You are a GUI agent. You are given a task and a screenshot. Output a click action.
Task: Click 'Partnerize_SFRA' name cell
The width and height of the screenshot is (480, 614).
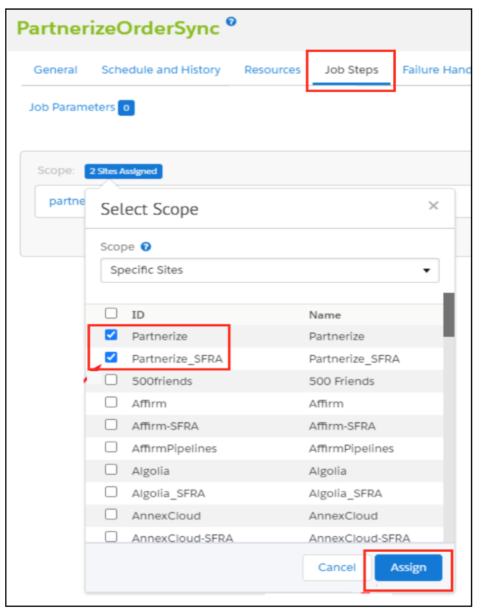click(x=354, y=359)
